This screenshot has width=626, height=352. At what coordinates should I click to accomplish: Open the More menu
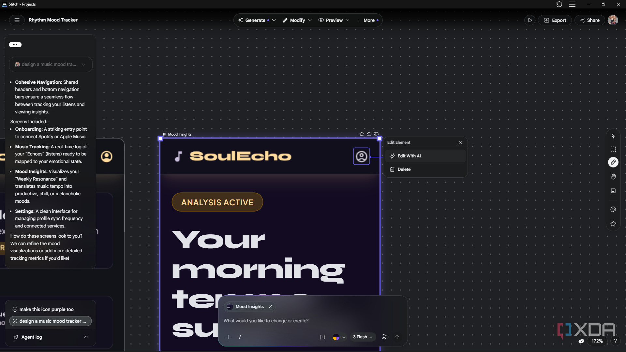point(368,20)
